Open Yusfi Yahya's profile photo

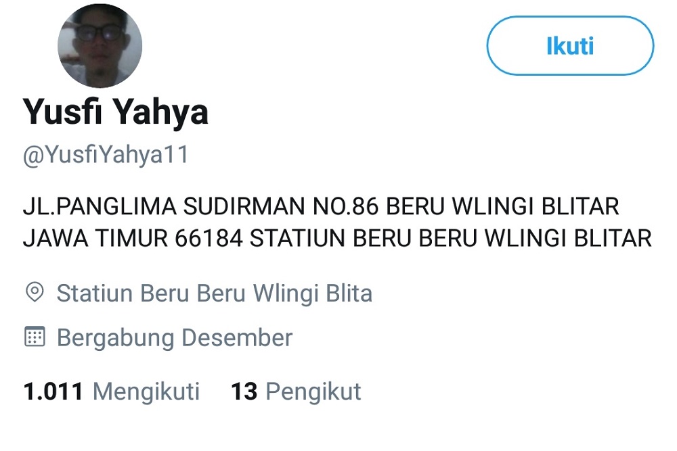pos(100,46)
